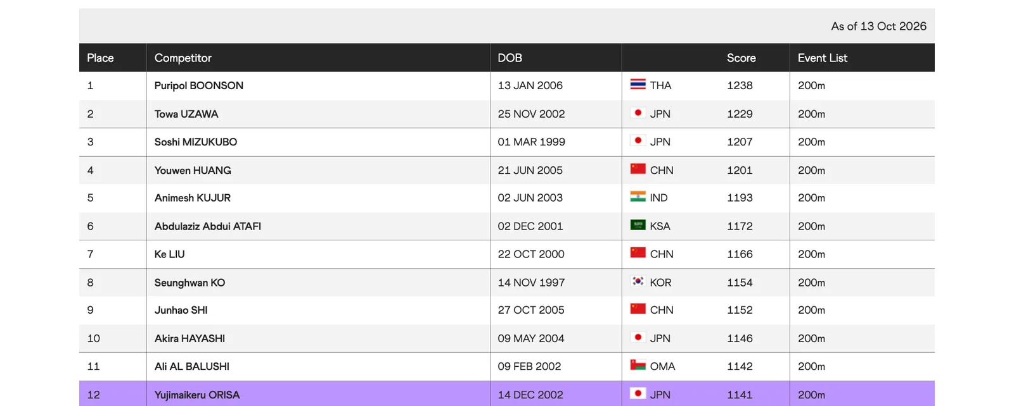1014x406 pixels.
Task: Click score 1141
Action: [740, 395]
